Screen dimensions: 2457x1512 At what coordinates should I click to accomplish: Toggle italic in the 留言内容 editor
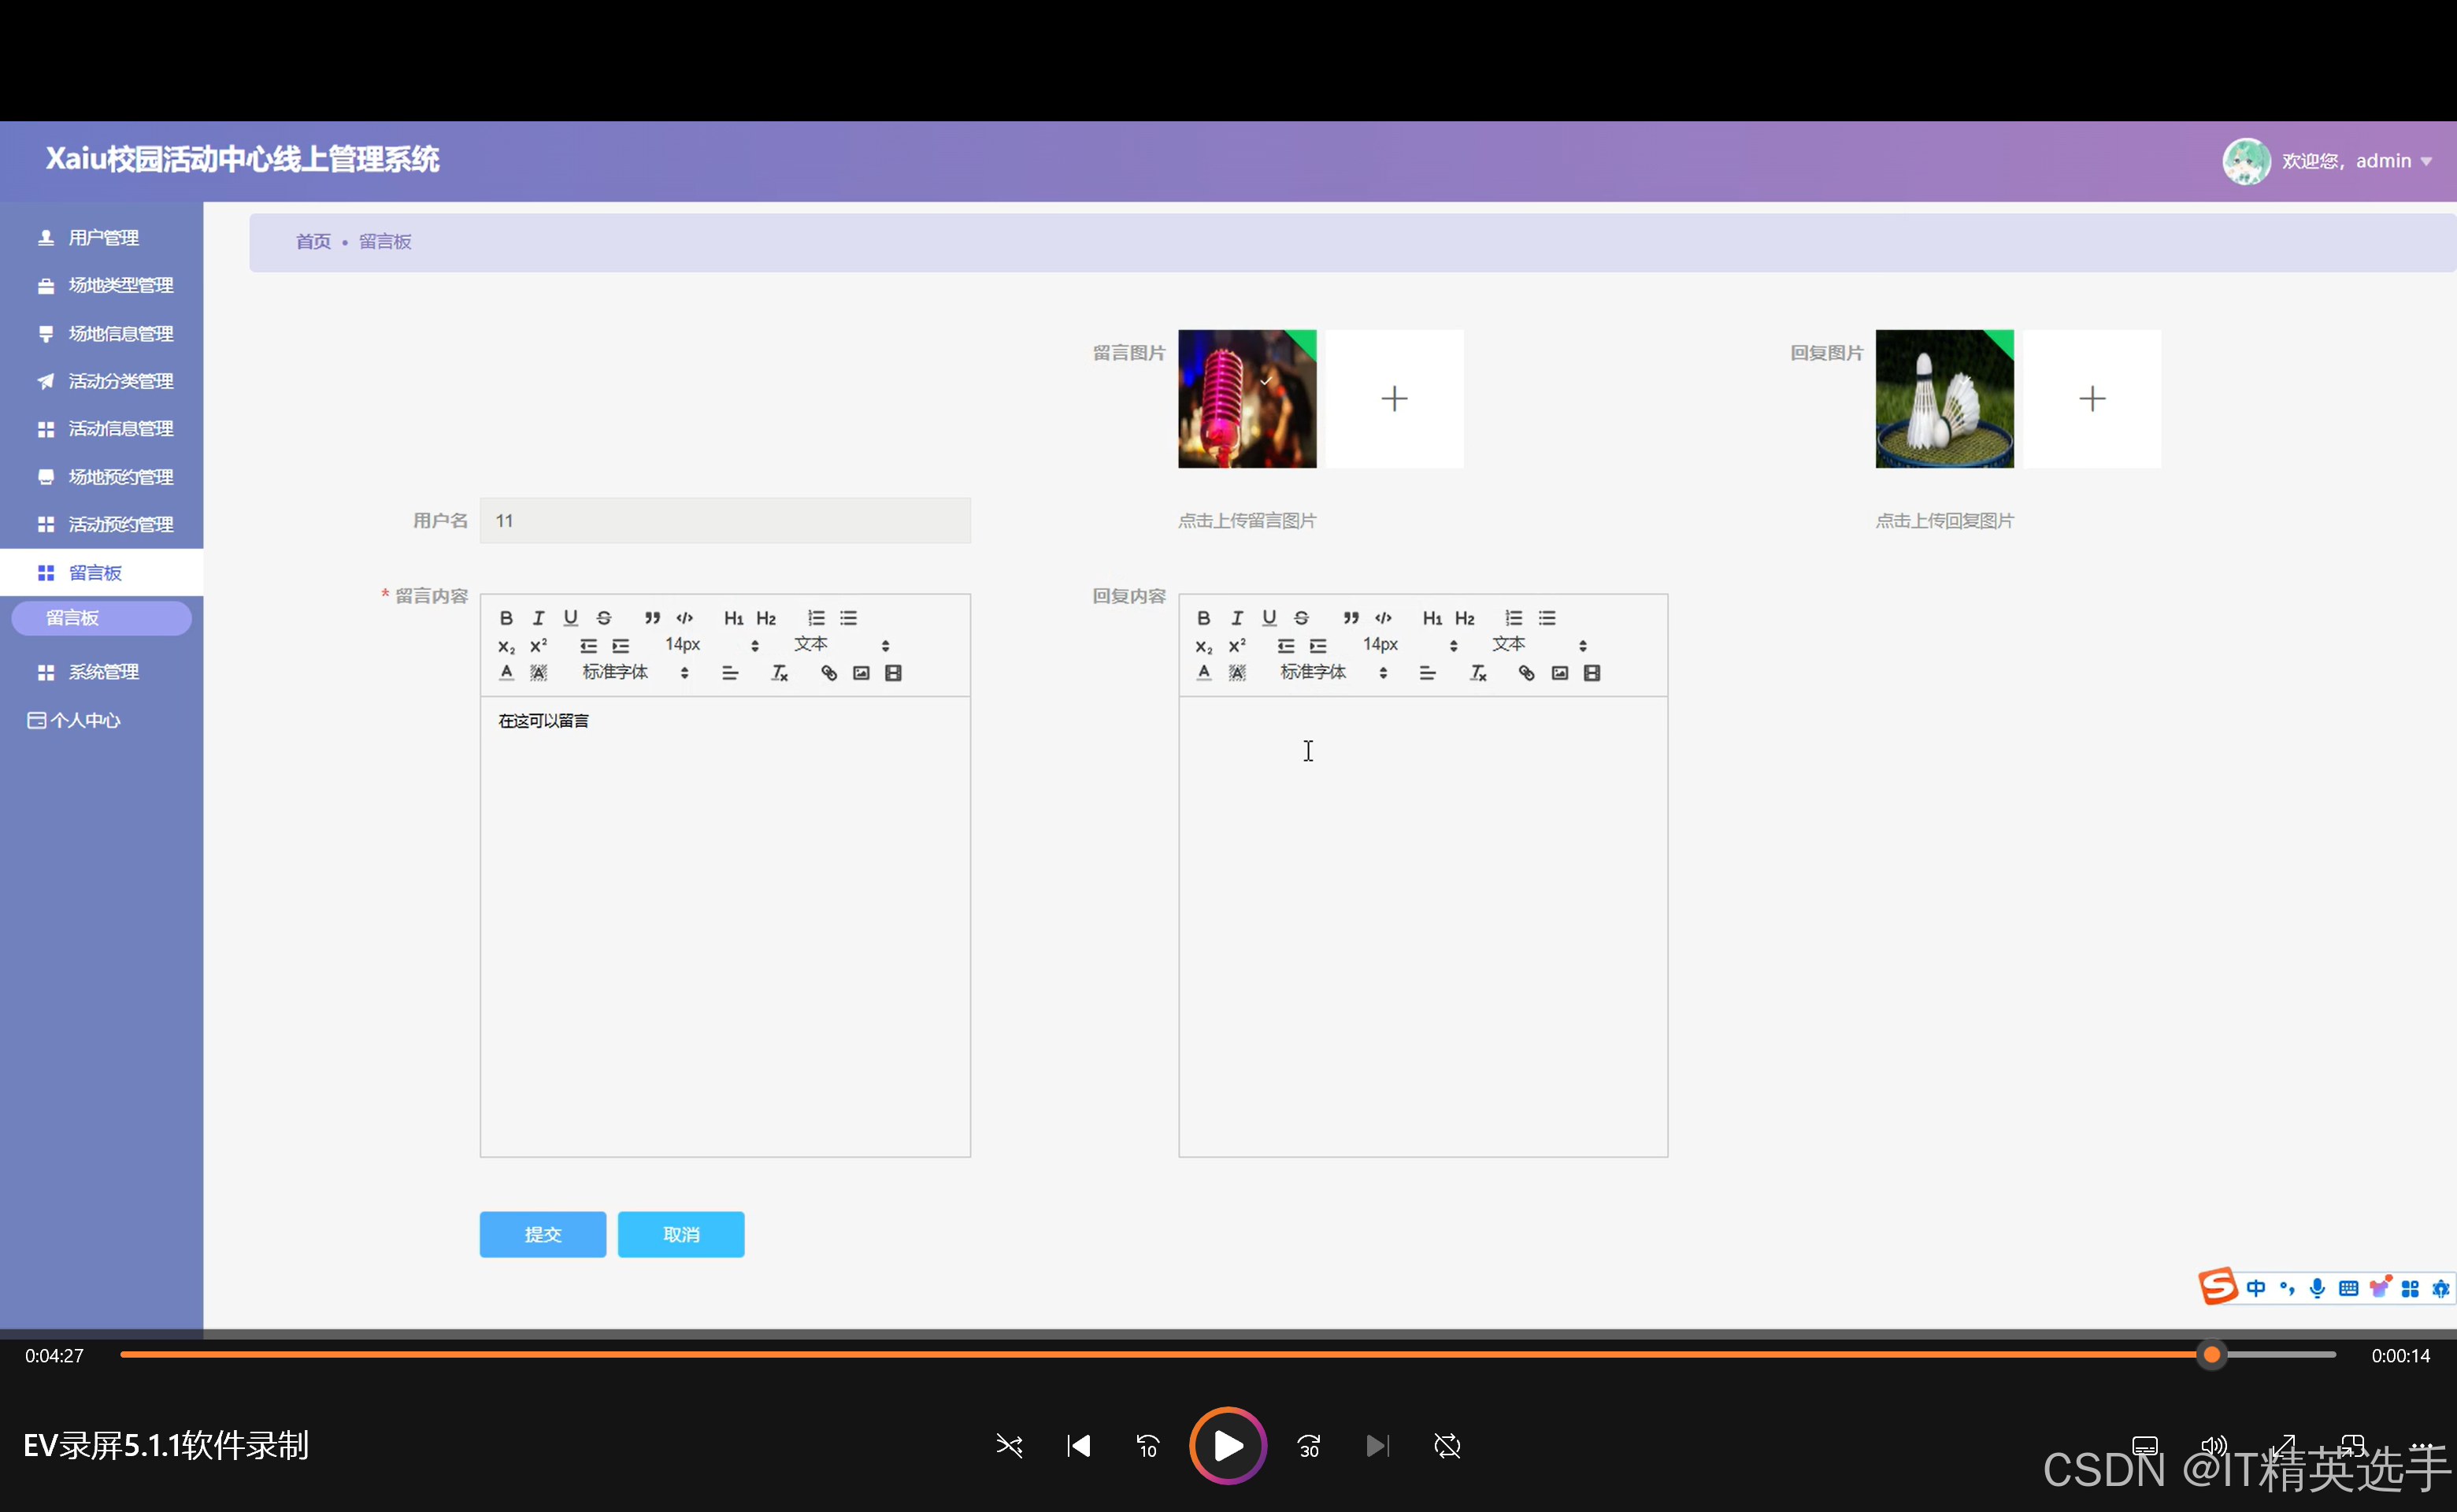point(538,618)
